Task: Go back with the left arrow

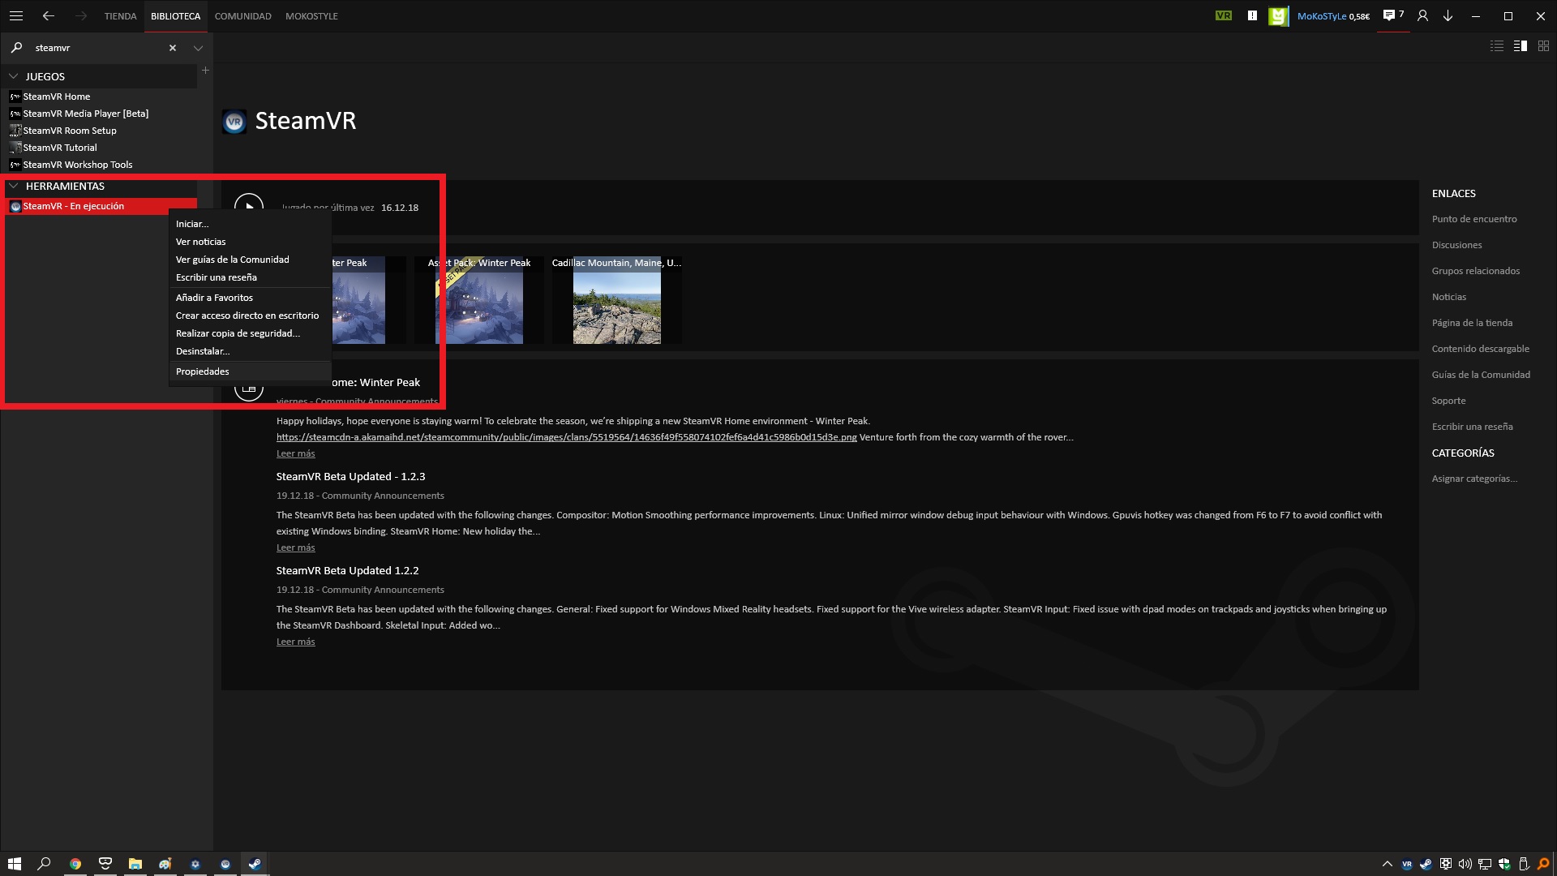Action: click(x=49, y=15)
